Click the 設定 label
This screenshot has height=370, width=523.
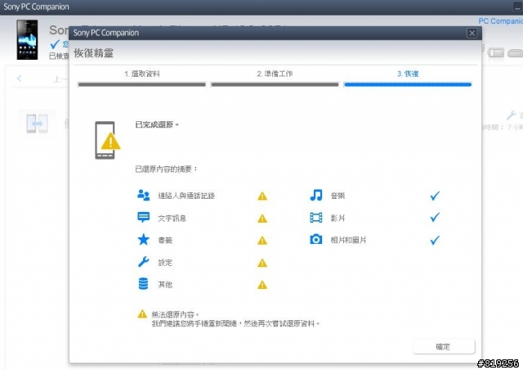[165, 263]
